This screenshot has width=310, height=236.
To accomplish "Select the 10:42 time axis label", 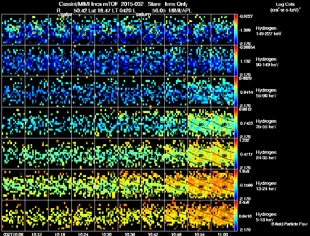I will [153, 234].
